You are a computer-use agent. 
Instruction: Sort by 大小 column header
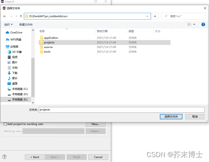(158, 31)
